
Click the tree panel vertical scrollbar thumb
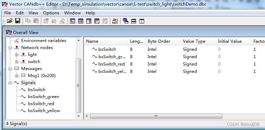point(79,85)
